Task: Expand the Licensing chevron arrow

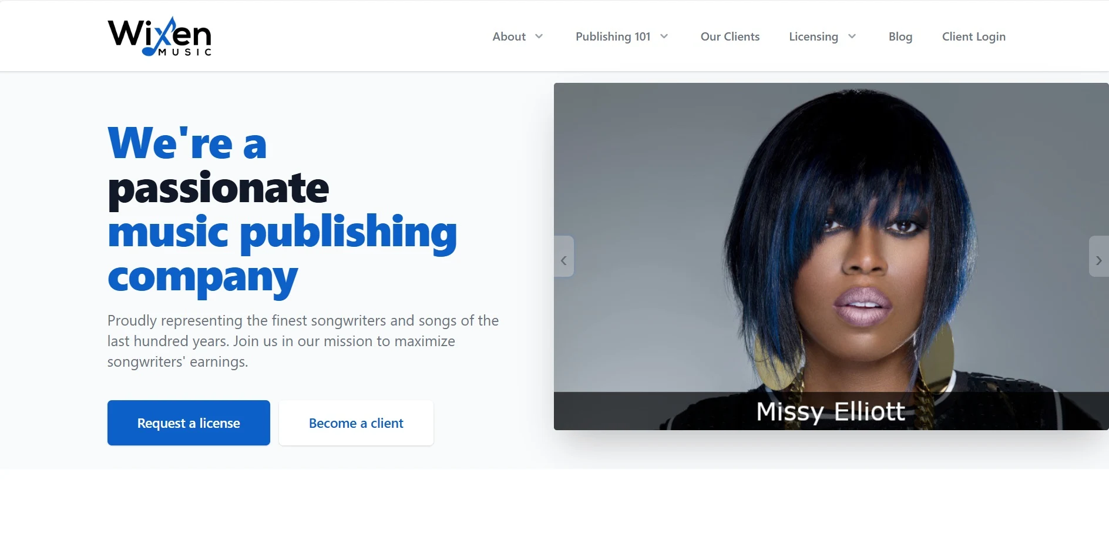Action: click(x=852, y=36)
